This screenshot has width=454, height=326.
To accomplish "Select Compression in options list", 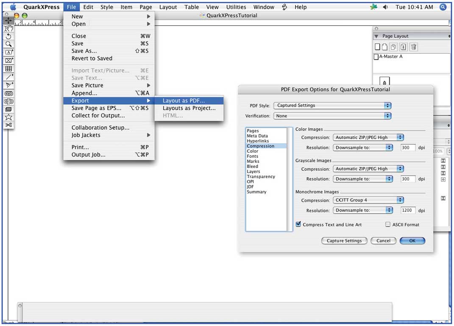I will pyautogui.click(x=266, y=146).
